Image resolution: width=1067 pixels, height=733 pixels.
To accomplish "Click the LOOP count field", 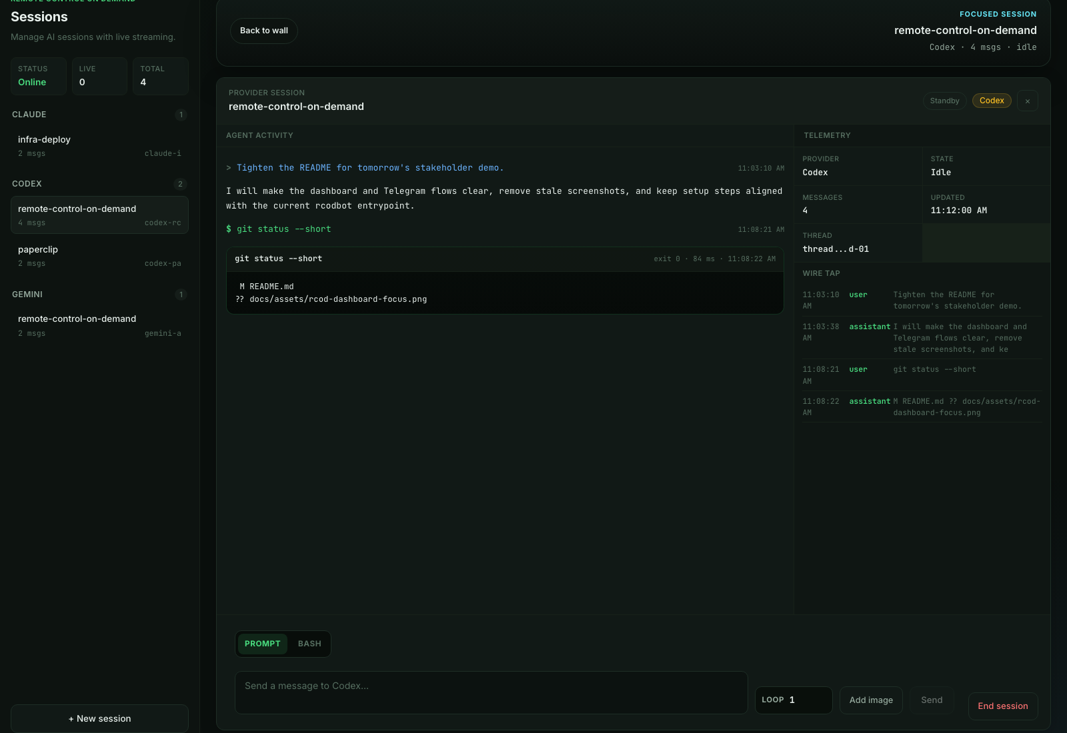I will click(794, 700).
